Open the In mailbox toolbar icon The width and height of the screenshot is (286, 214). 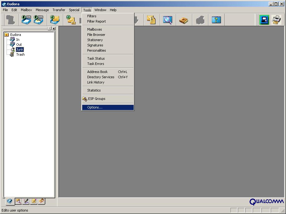click(x=26, y=20)
